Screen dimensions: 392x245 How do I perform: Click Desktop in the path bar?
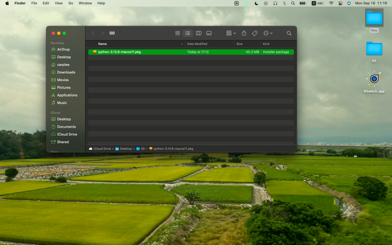pyautogui.click(x=124, y=149)
